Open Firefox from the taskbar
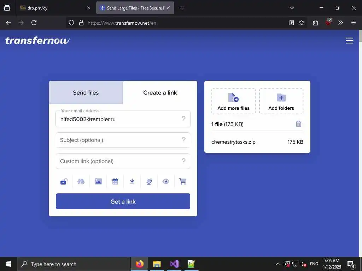 pos(140,264)
